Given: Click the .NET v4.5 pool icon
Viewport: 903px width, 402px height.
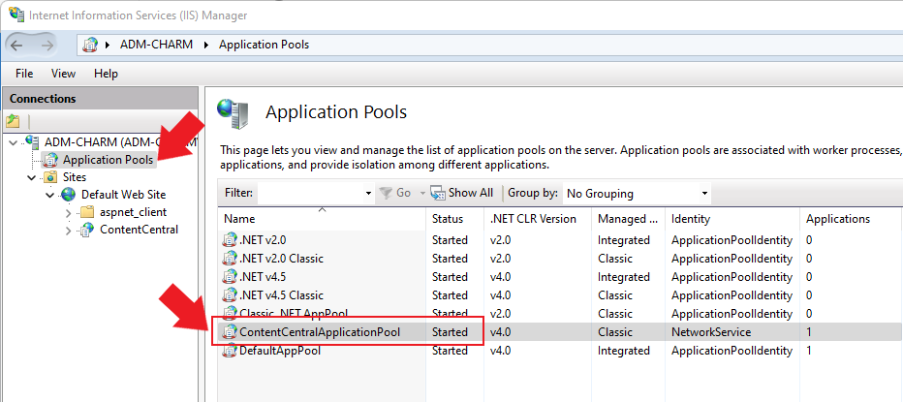Looking at the screenshot, I should click(x=230, y=277).
